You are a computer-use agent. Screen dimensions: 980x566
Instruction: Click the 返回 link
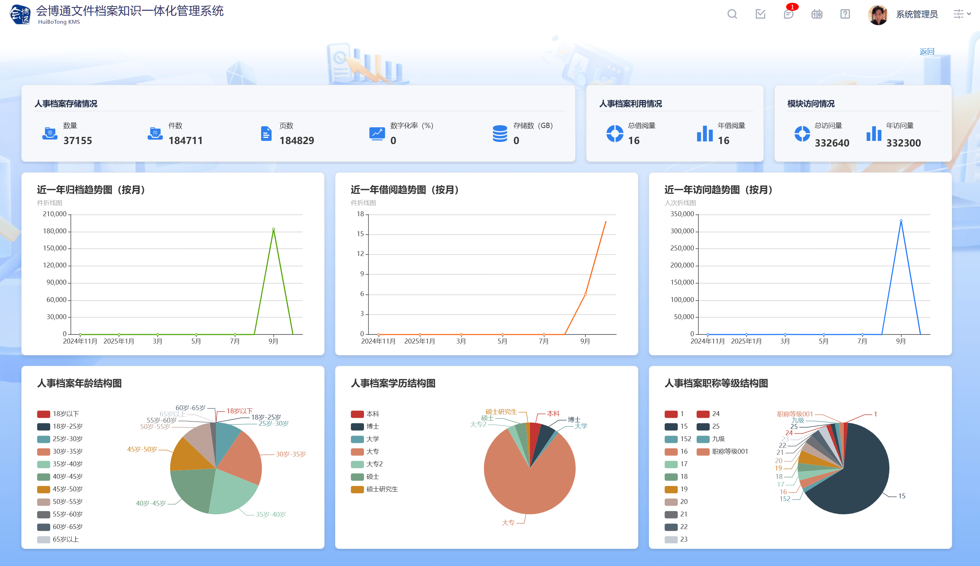[927, 52]
